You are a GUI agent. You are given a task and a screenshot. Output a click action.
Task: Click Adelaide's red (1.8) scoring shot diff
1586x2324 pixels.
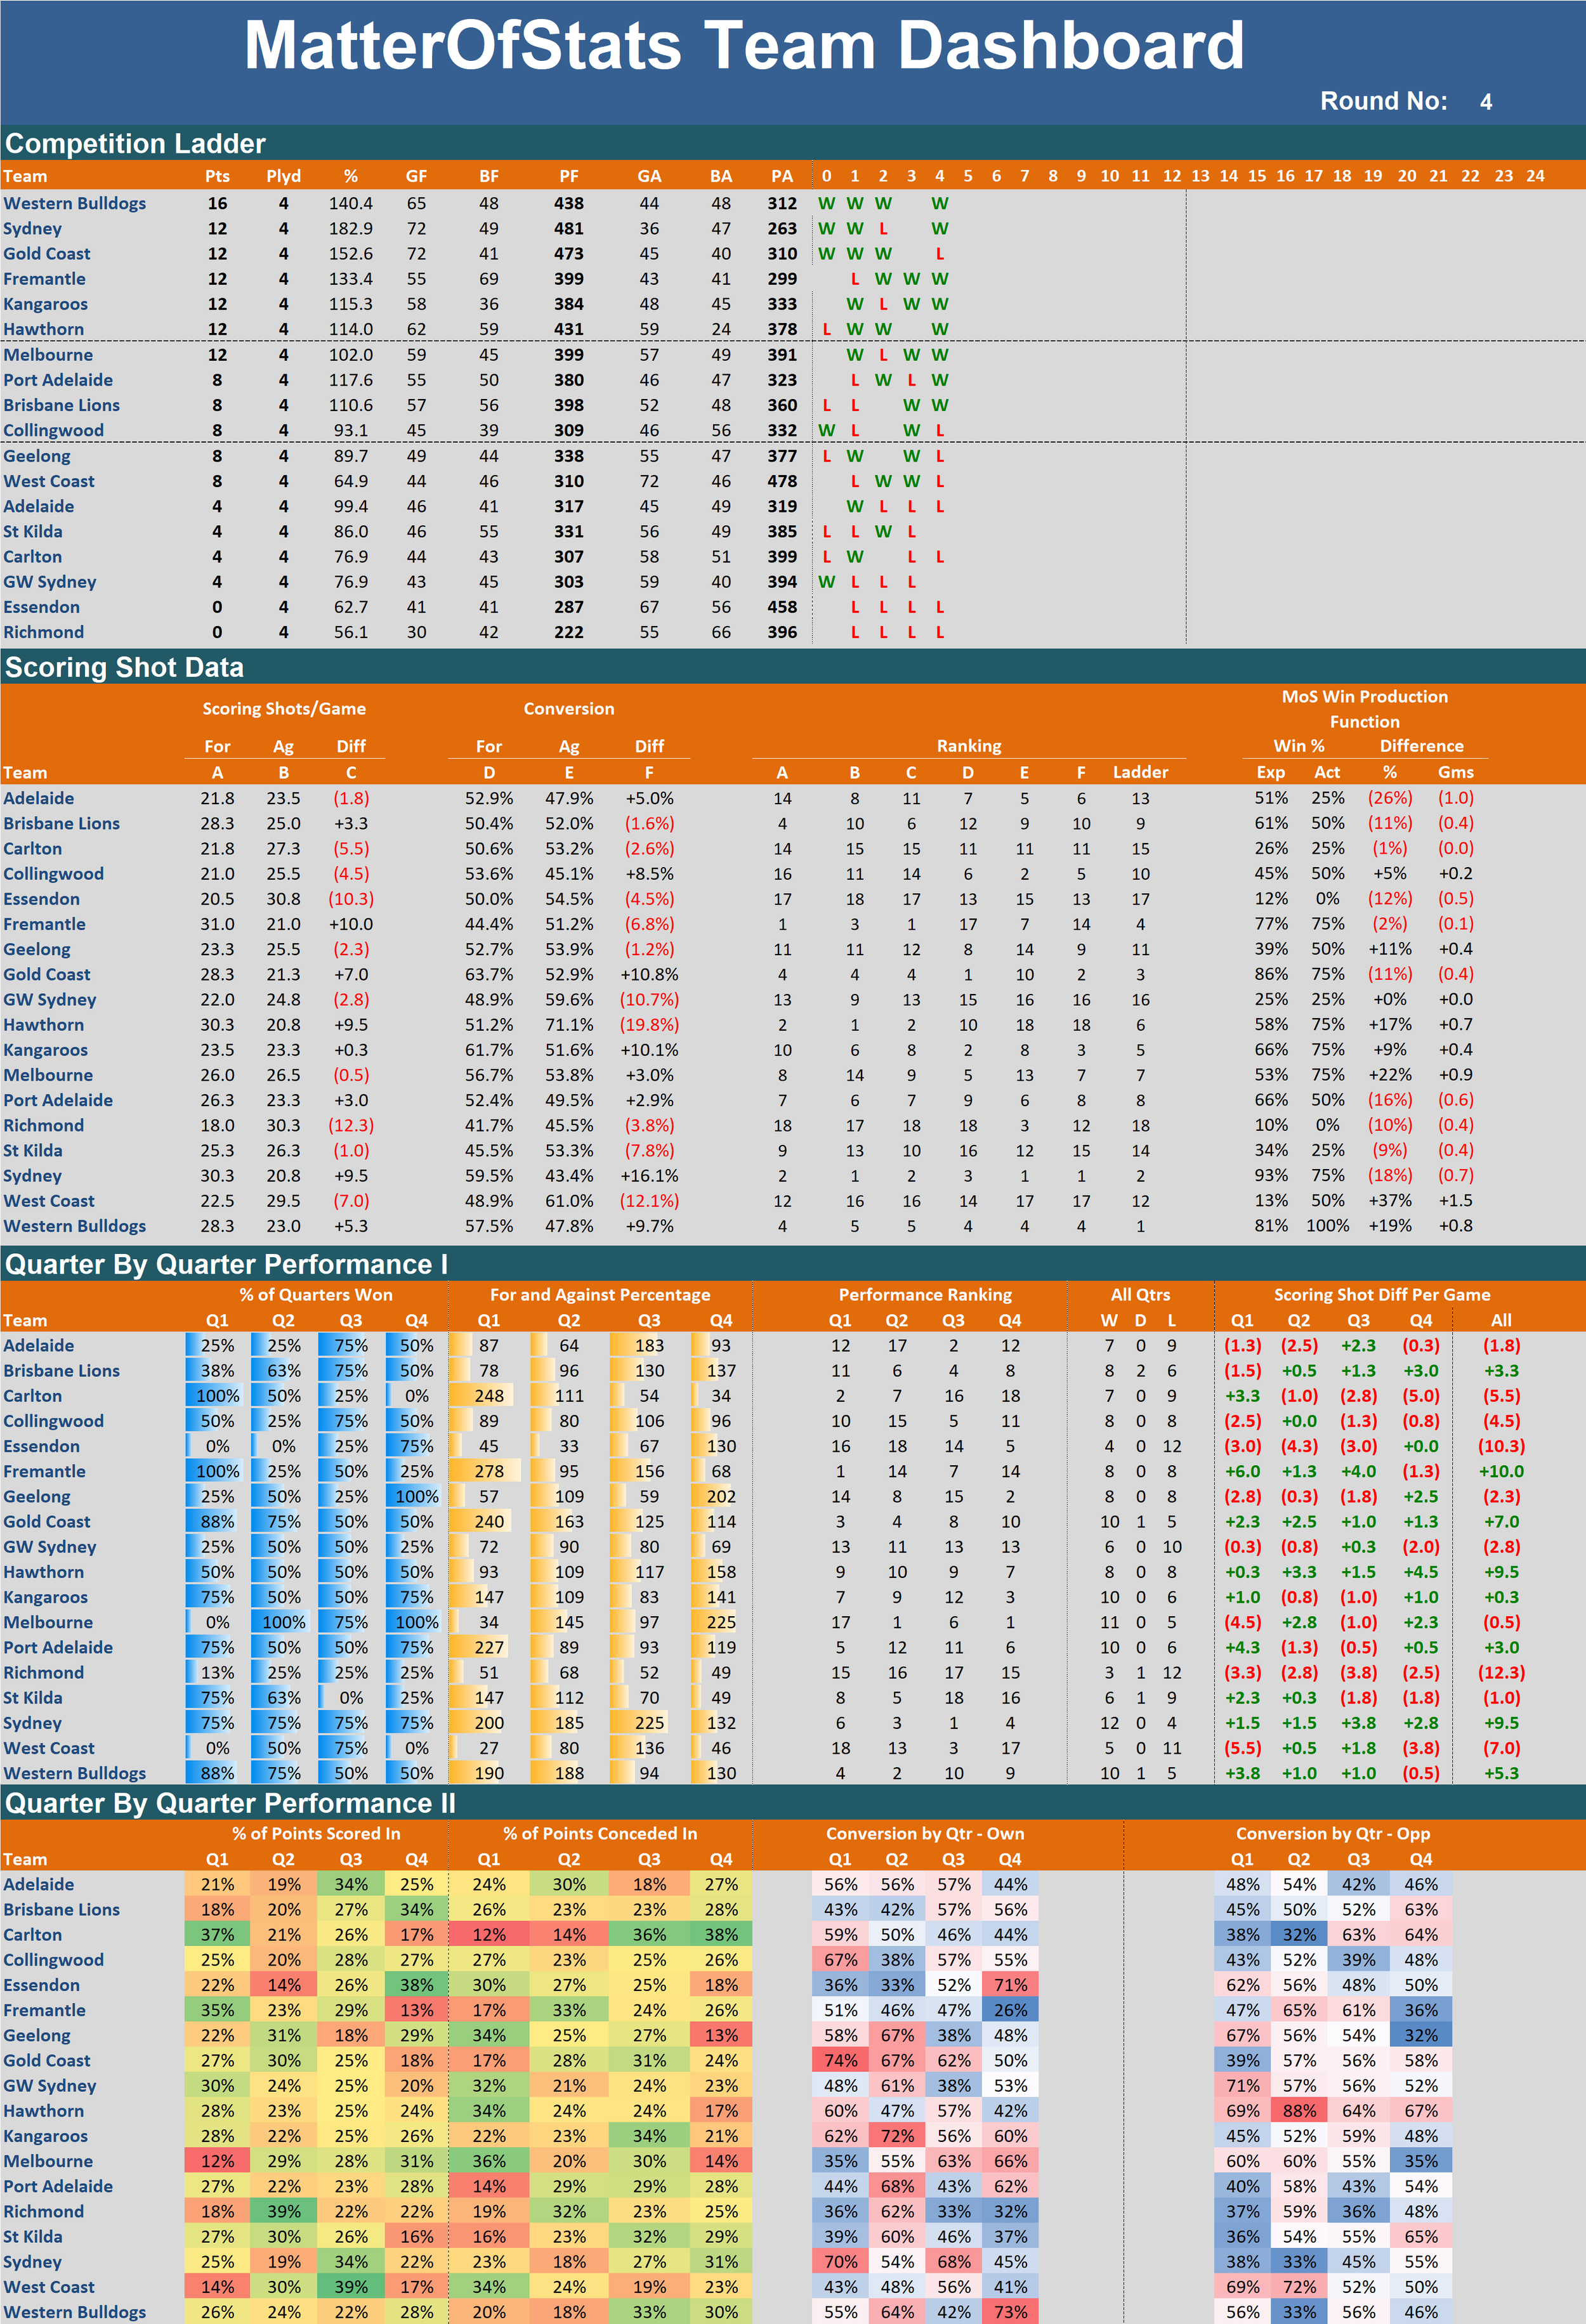350,798
